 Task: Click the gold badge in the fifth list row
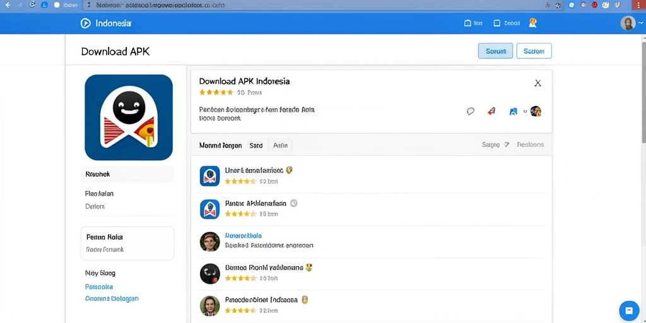pyautogui.click(x=305, y=300)
